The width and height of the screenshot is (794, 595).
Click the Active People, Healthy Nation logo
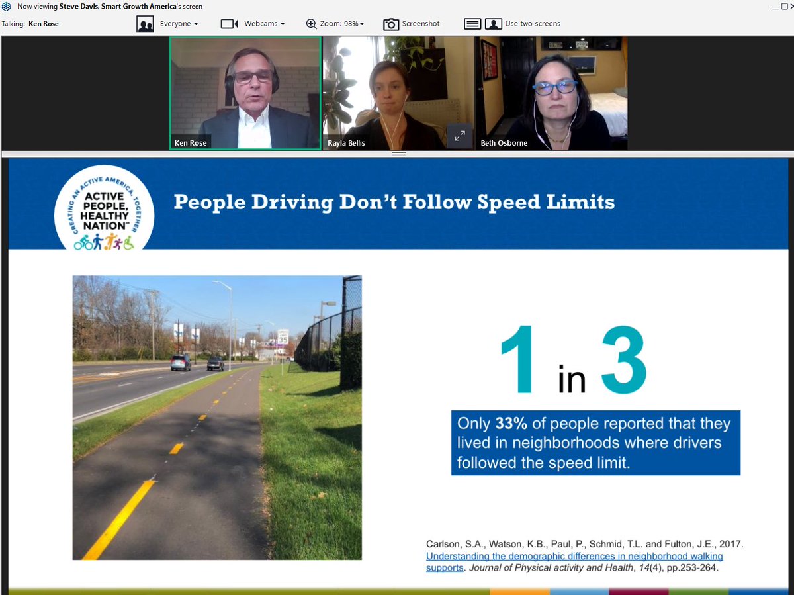105,209
